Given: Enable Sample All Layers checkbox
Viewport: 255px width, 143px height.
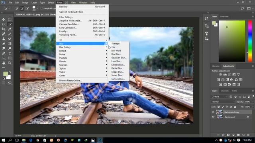Looking at the screenshot, I should point(41,8).
